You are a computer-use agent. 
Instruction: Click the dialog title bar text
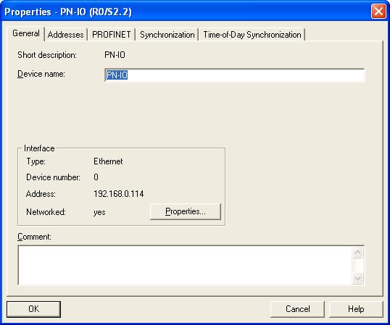68,12
